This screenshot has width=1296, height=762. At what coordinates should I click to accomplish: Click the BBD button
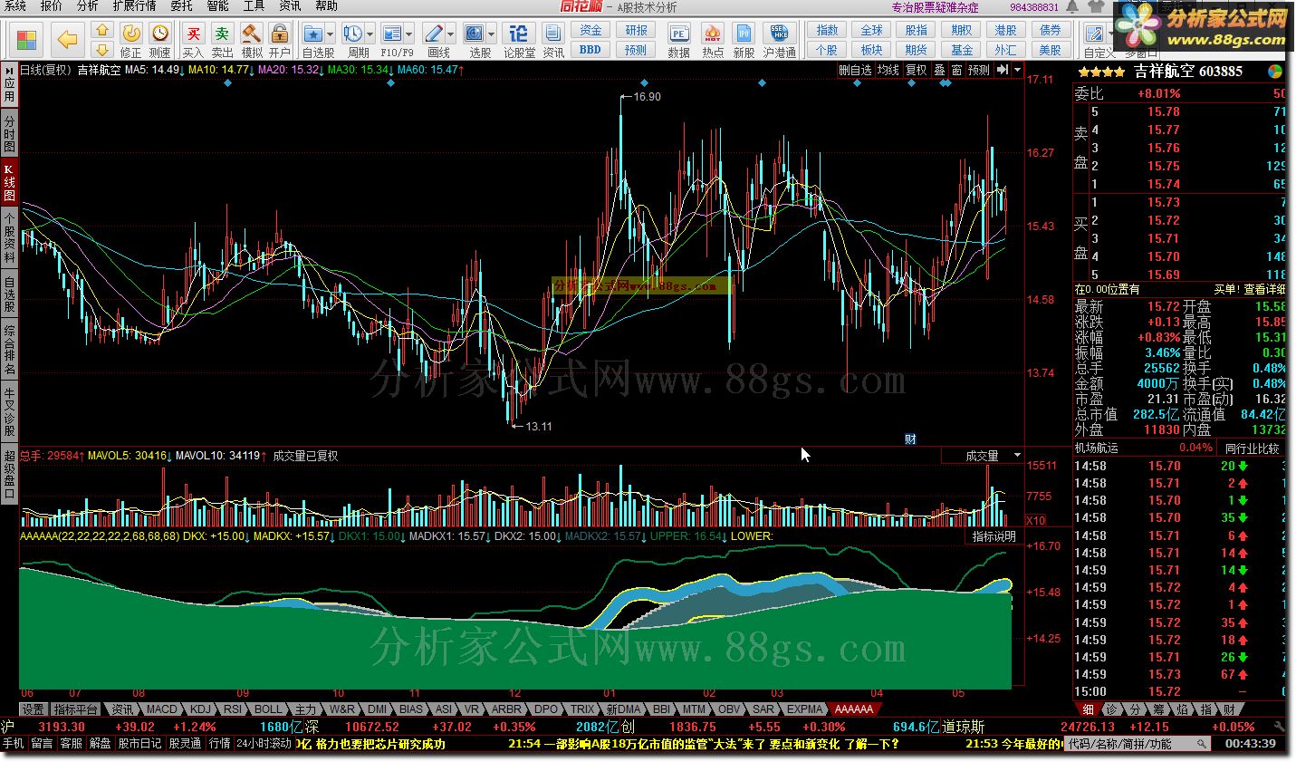(590, 50)
